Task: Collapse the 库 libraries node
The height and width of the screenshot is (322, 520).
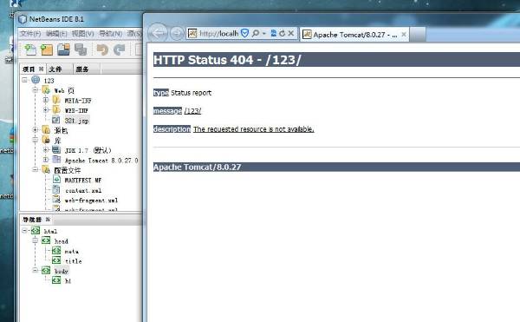Action: coord(36,140)
